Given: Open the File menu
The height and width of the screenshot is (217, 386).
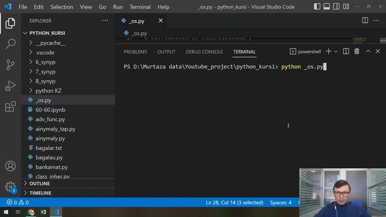Looking at the screenshot, I should 23,7.
